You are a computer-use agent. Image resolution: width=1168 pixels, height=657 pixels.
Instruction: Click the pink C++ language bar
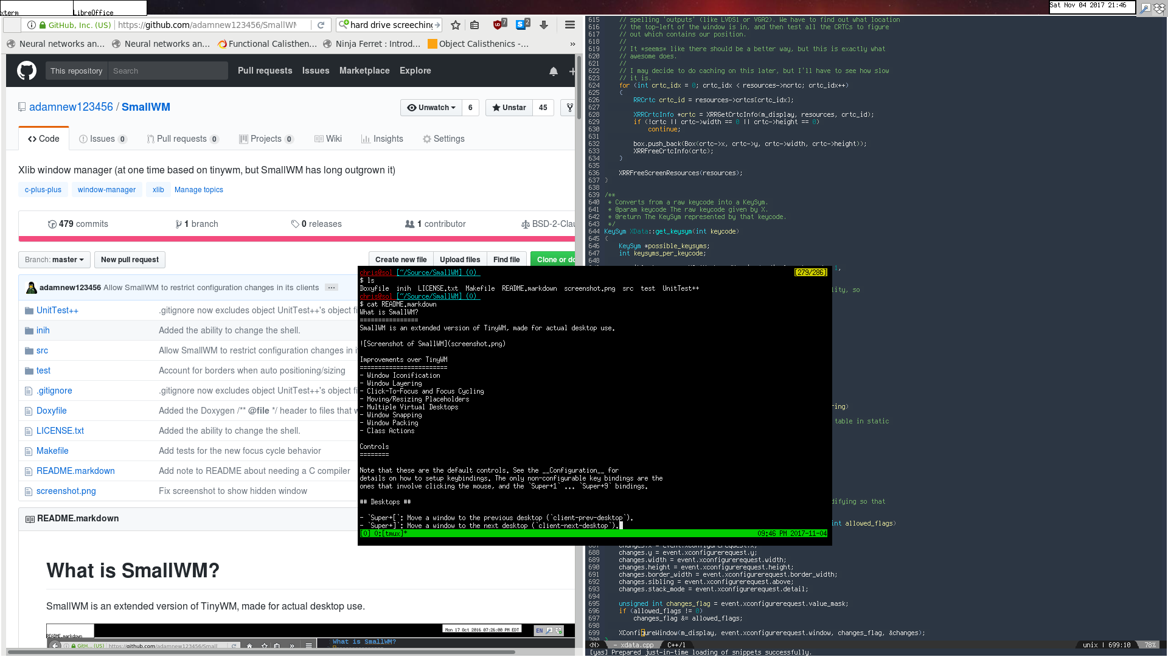(x=297, y=239)
